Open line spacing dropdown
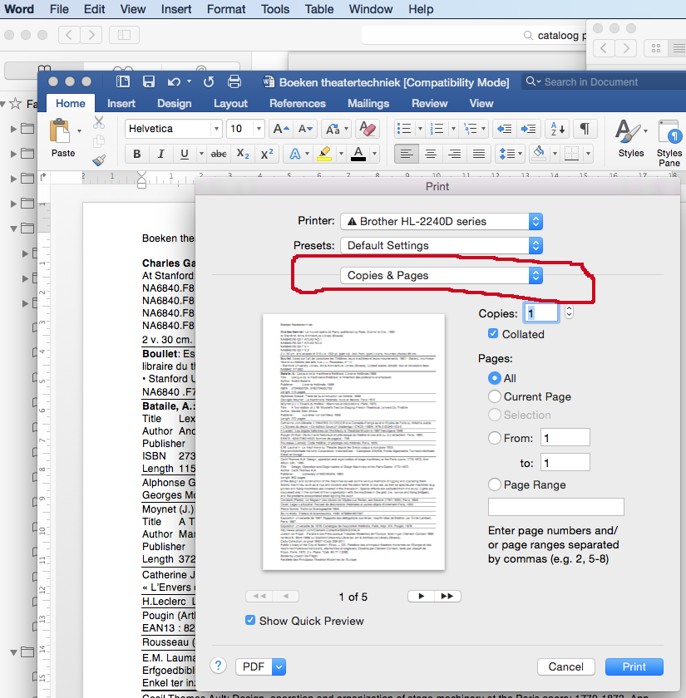This screenshot has height=698, width=686. coord(510,154)
